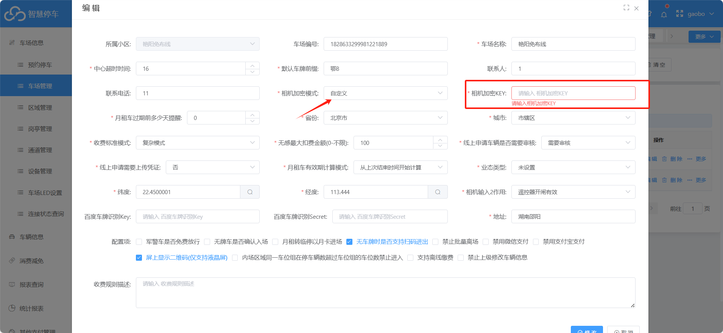Open gaobo user menu
723x333 pixels.
click(x=701, y=14)
